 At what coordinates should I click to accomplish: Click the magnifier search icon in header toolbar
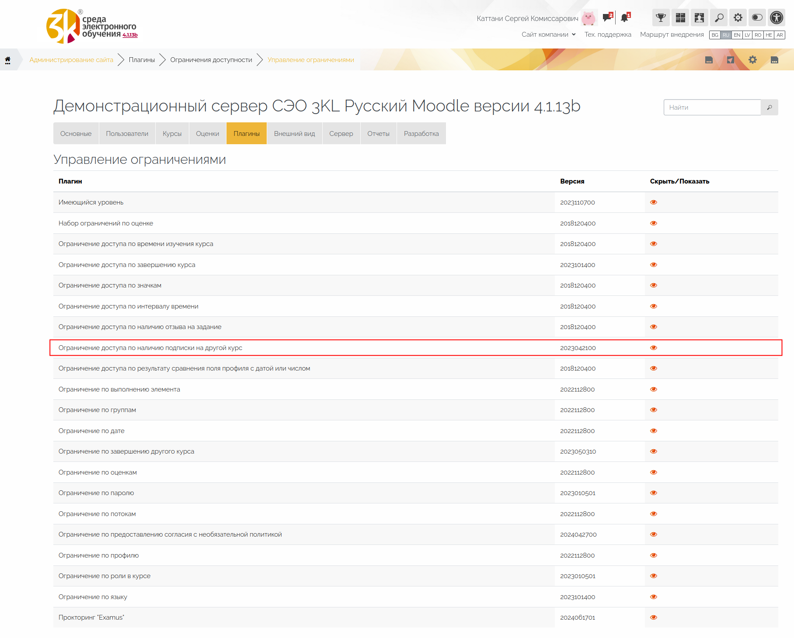click(719, 18)
